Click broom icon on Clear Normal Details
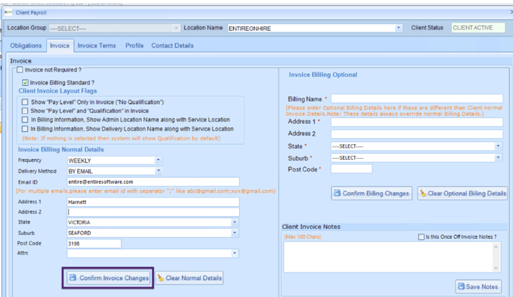The image size is (513, 297). tap(161, 278)
